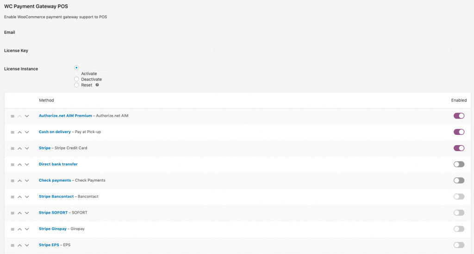Enable the Check payments switch
Image resolution: width=474 pixels, height=254 pixels.
click(459, 180)
